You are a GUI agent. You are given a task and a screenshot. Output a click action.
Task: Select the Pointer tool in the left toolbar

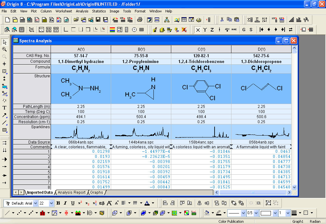tap(4, 42)
